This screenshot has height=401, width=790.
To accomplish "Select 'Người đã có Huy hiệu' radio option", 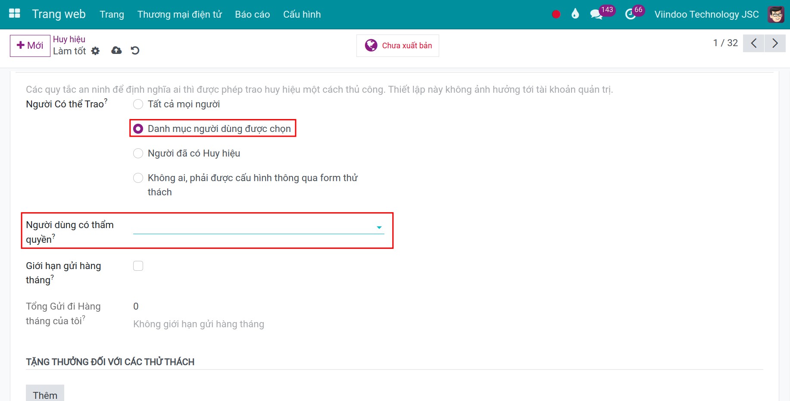I will [x=138, y=154].
